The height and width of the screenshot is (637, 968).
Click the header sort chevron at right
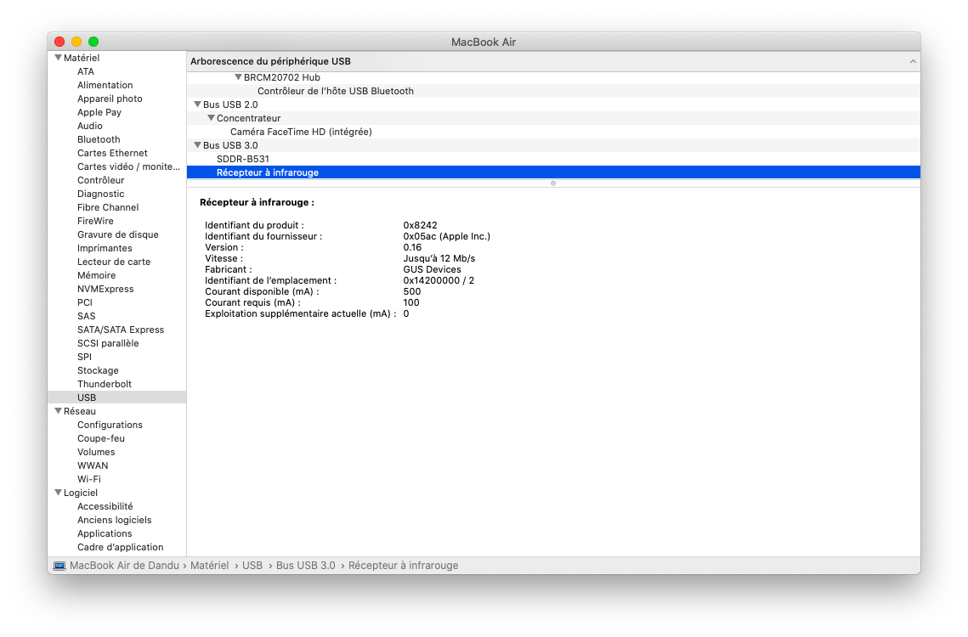[x=913, y=61]
